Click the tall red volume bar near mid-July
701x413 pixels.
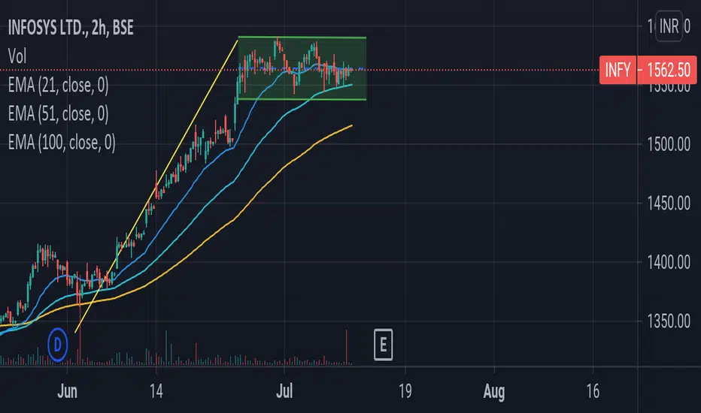tap(347, 348)
